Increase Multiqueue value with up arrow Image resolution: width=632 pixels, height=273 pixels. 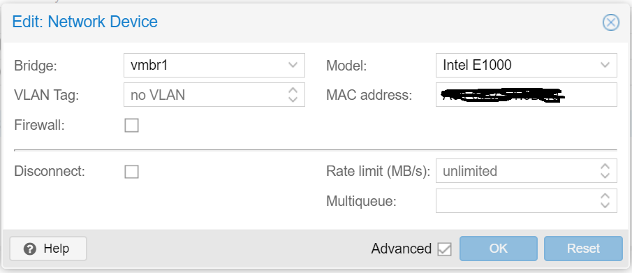coord(605,196)
